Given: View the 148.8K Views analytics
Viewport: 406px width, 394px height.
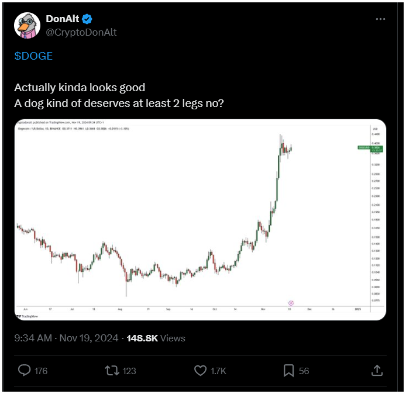Looking at the screenshot, I should (x=156, y=338).
